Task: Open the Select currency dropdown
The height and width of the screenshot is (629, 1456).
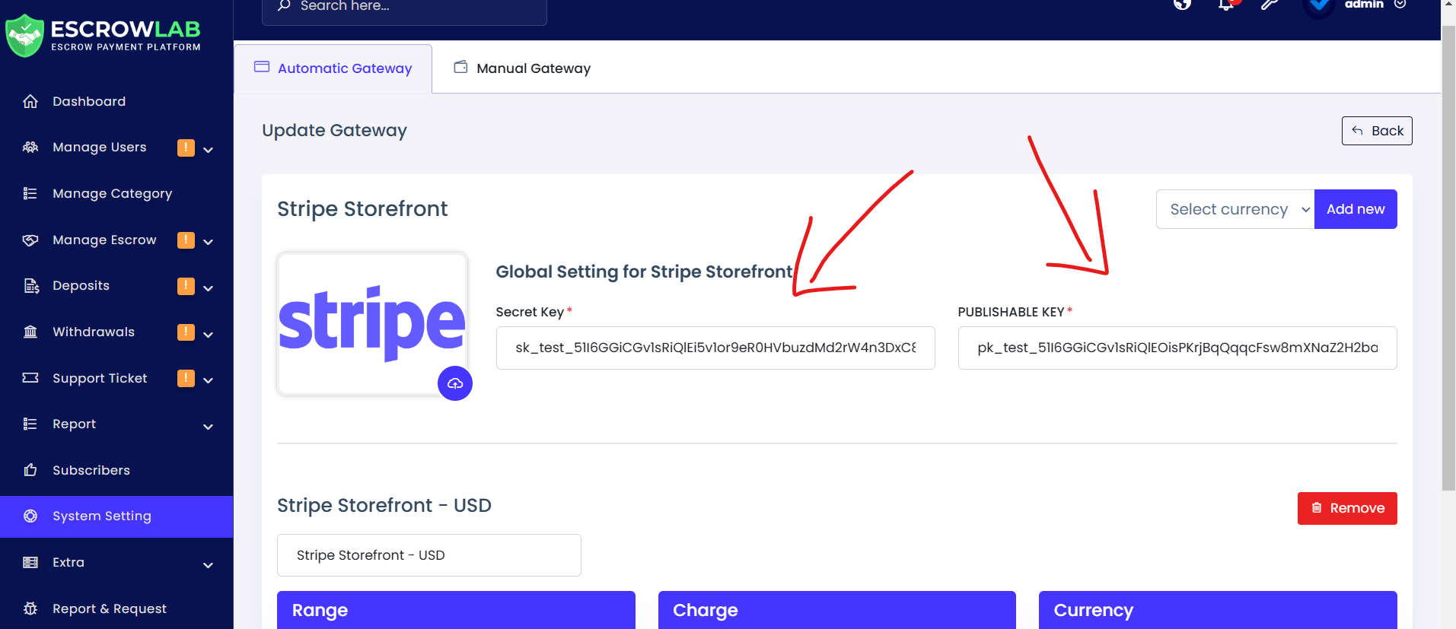Action: (x=1235, y=209)
